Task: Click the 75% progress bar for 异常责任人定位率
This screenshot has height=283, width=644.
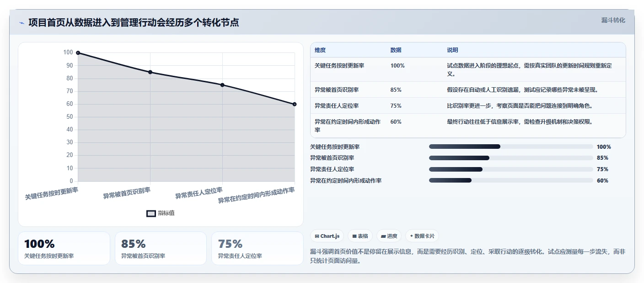Action: [511, 169]
